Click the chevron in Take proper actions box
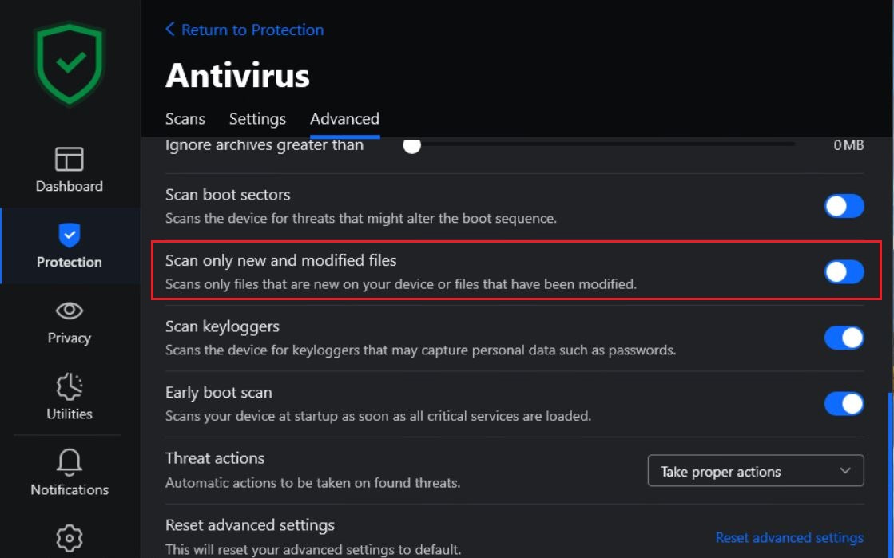The height and width of the screenshot is (558, 894). [845, 471]
